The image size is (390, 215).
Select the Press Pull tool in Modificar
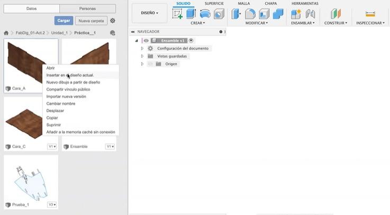coord(237,14)
